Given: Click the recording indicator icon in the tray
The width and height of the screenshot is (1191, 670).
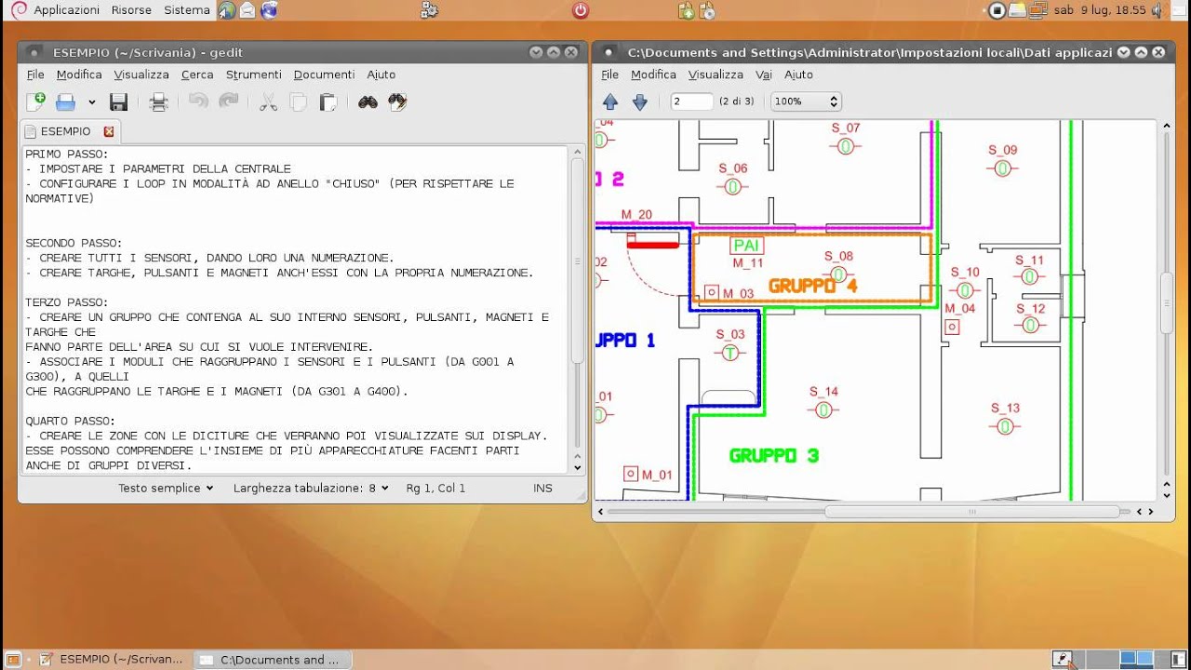Looking at the screenshot, I should 997,10.
